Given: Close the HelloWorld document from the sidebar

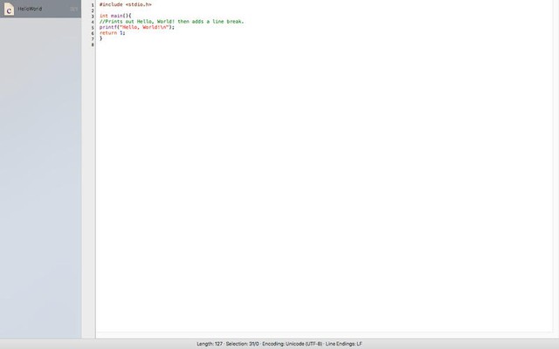Looking at the screenshot, I should (x=74, y=9).
